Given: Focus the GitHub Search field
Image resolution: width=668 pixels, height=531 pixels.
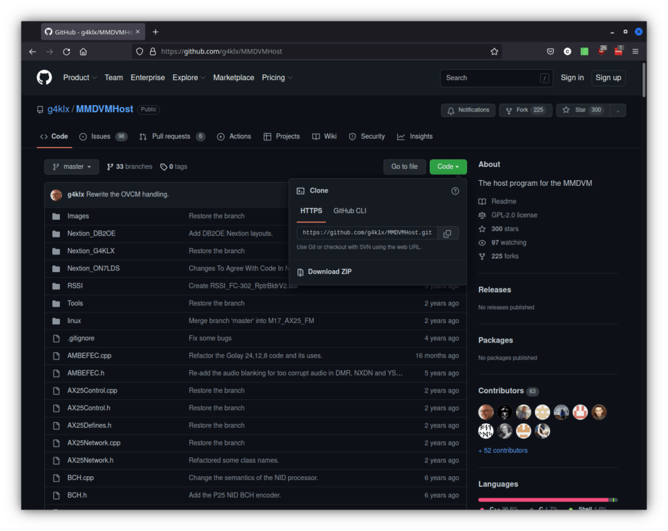Looking at the screenshot, I should [x=496, y=78].
